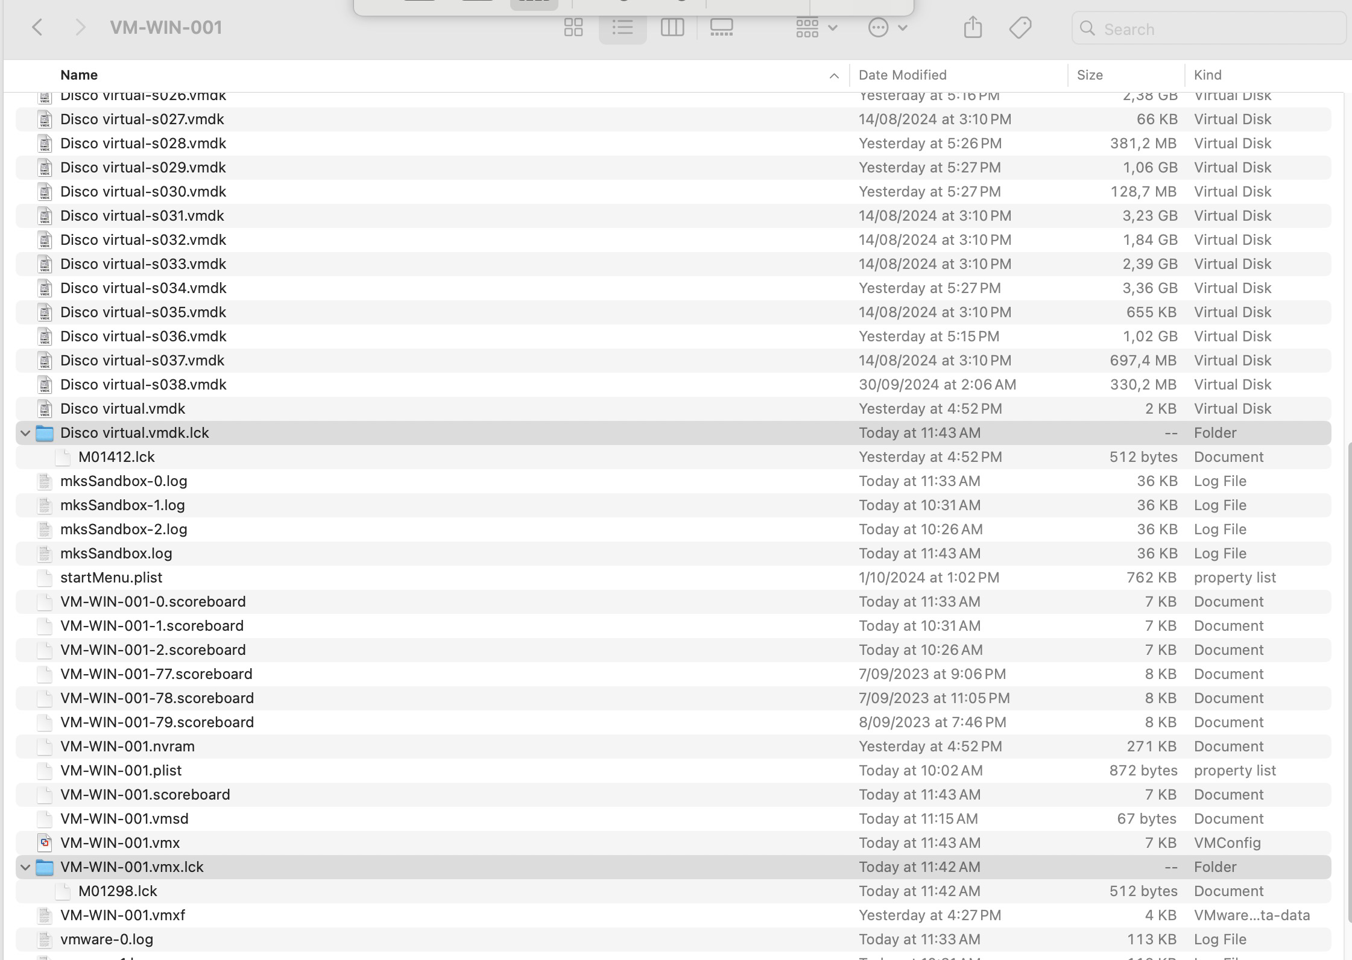
Task: Toggle Name column sort direction arrow
Action: point(834,75)
